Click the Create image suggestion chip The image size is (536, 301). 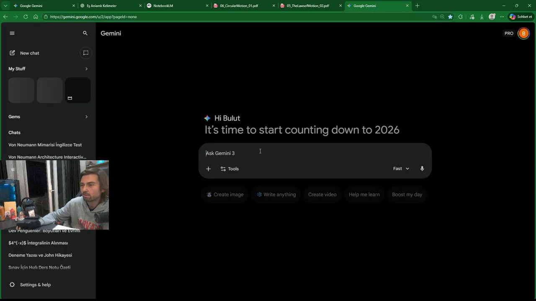click(225, 194)
